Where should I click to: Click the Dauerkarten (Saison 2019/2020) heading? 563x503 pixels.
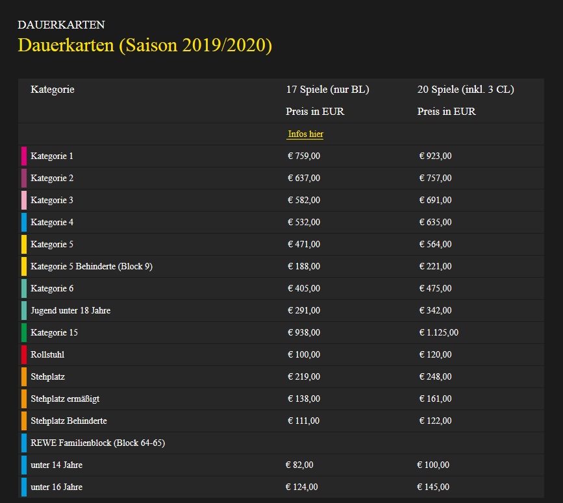coord(145,45)
